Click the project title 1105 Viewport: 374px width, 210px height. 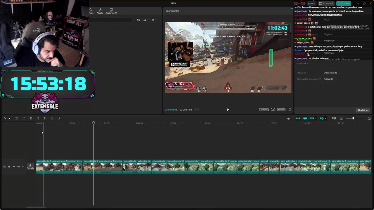(x=173, y=3)
